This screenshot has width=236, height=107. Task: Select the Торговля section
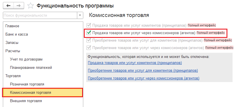[43, 76]
